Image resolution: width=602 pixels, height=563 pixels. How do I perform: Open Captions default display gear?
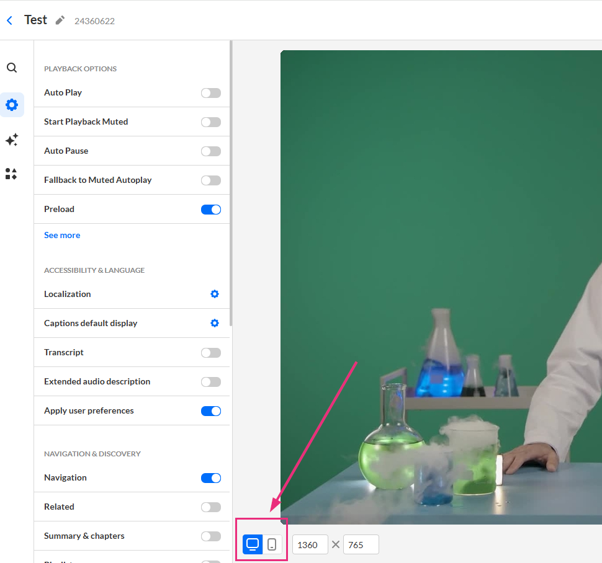pyautogui.click(x=215, y=323)
